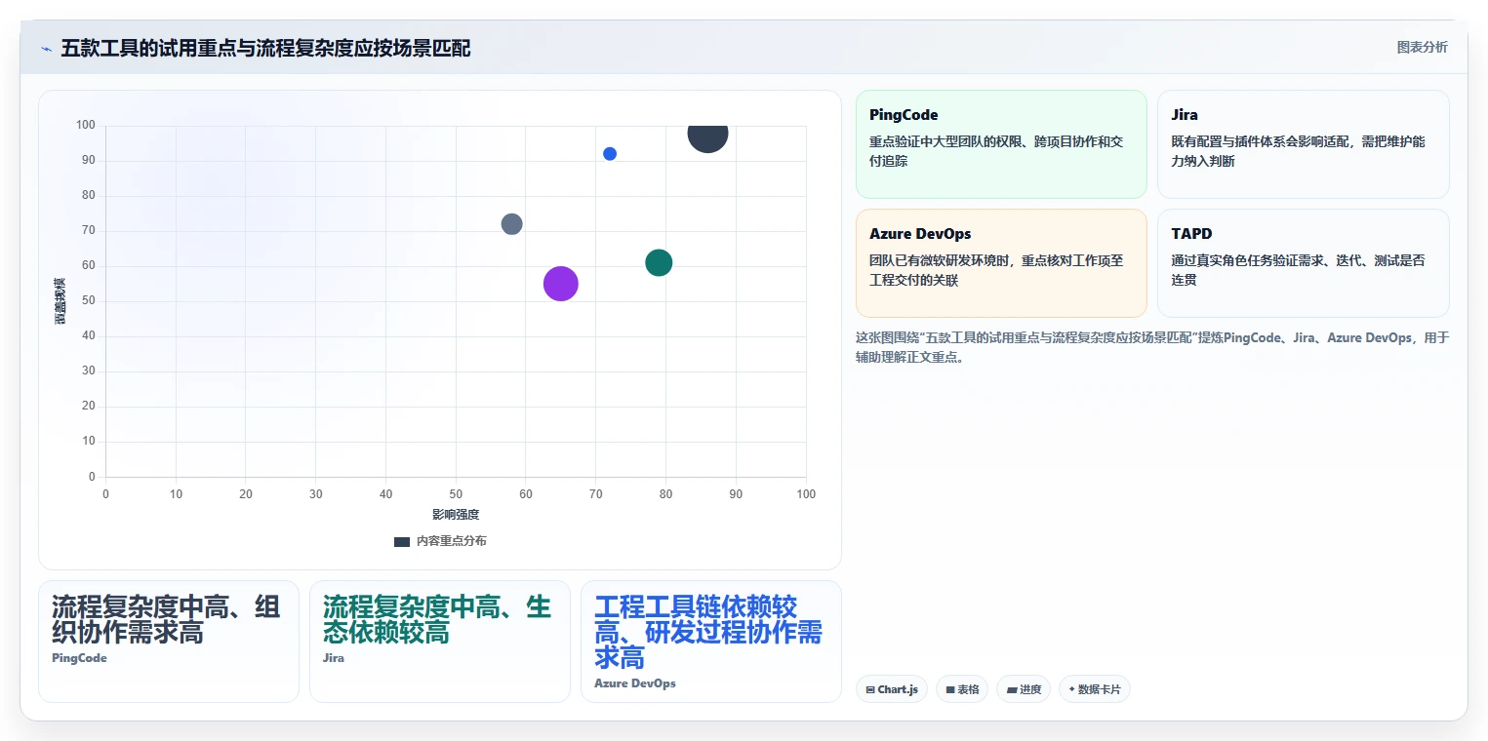
Task: Select the 数据卡片 tag chip
Action: click(x=1095, y=689)
